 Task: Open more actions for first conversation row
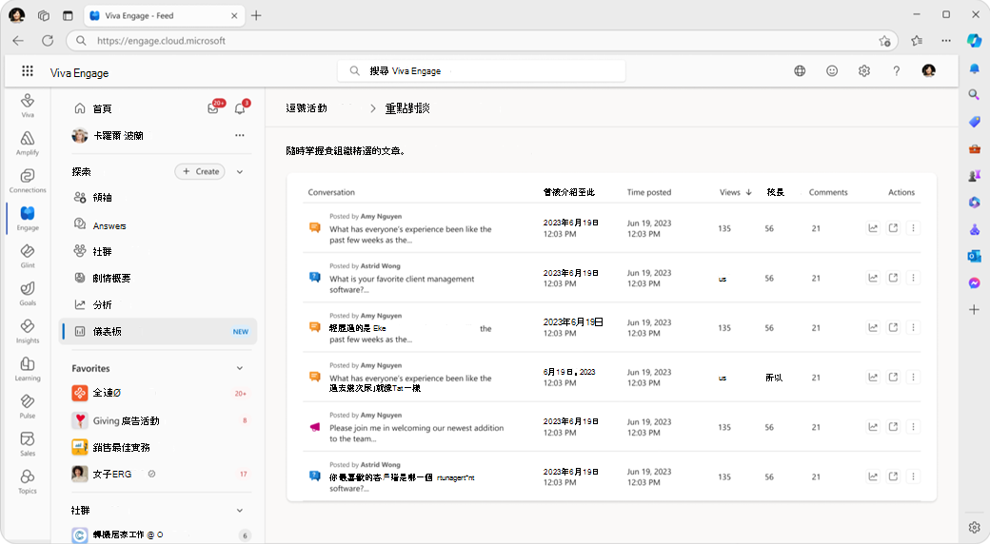pos(913,228)
